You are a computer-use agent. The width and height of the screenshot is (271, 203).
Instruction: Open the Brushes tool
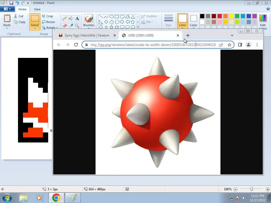point(89,21)
